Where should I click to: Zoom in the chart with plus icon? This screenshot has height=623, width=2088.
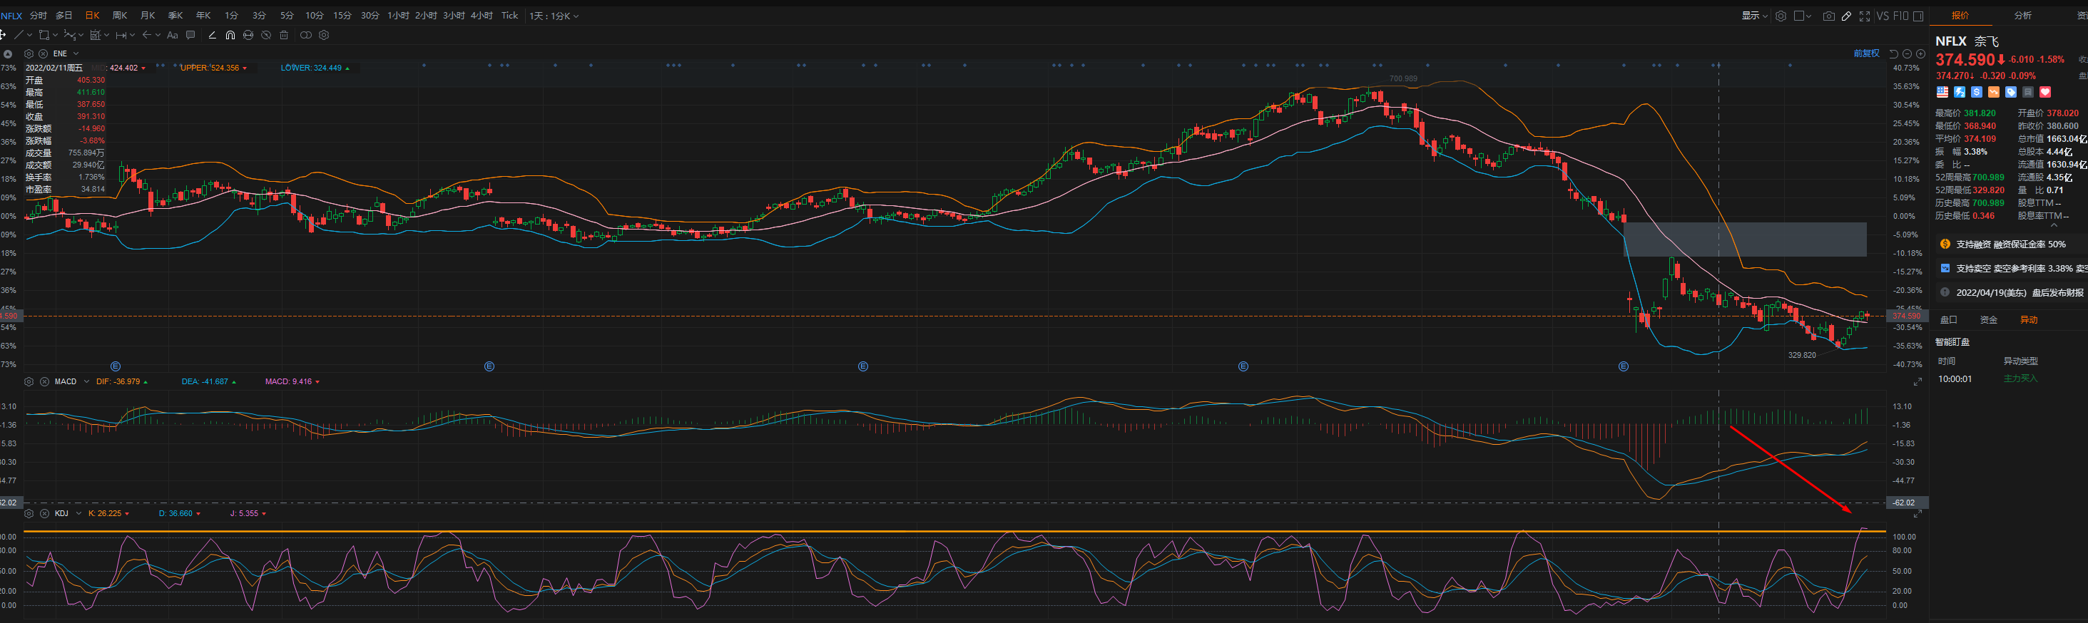pyautogui.click(x=1921, y=54)
